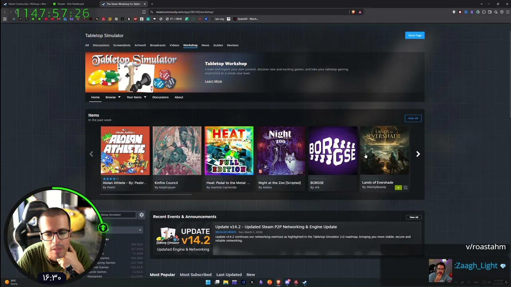Viewport: 511px width, 287px height.
Task: Open Task View on the taskbar
Action: (x=217, y=282)
